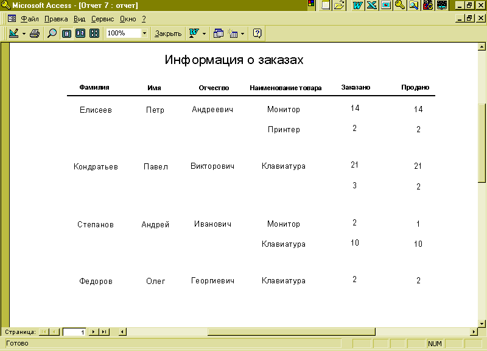Image resolution: width=487 pixels, height=351 pixels.
Task: Open the Файл menu
Action: pyautogui.click(x=29, y=19)
